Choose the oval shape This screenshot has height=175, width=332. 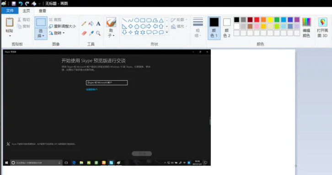[137, 20]
